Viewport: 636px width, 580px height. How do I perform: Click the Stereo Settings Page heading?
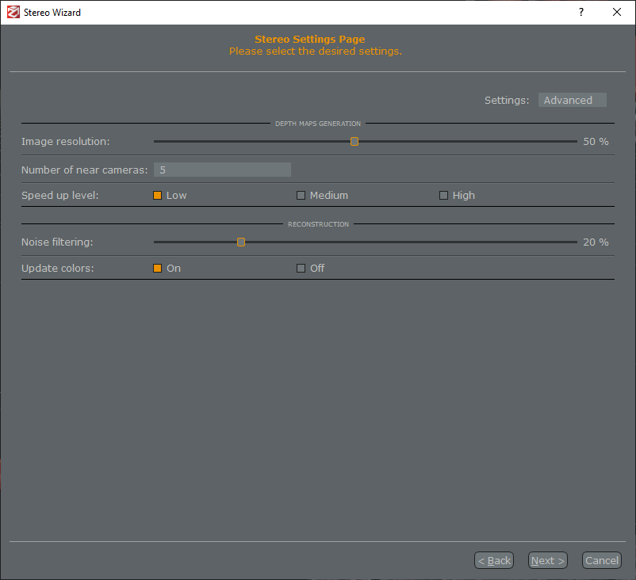click(309, 39)
